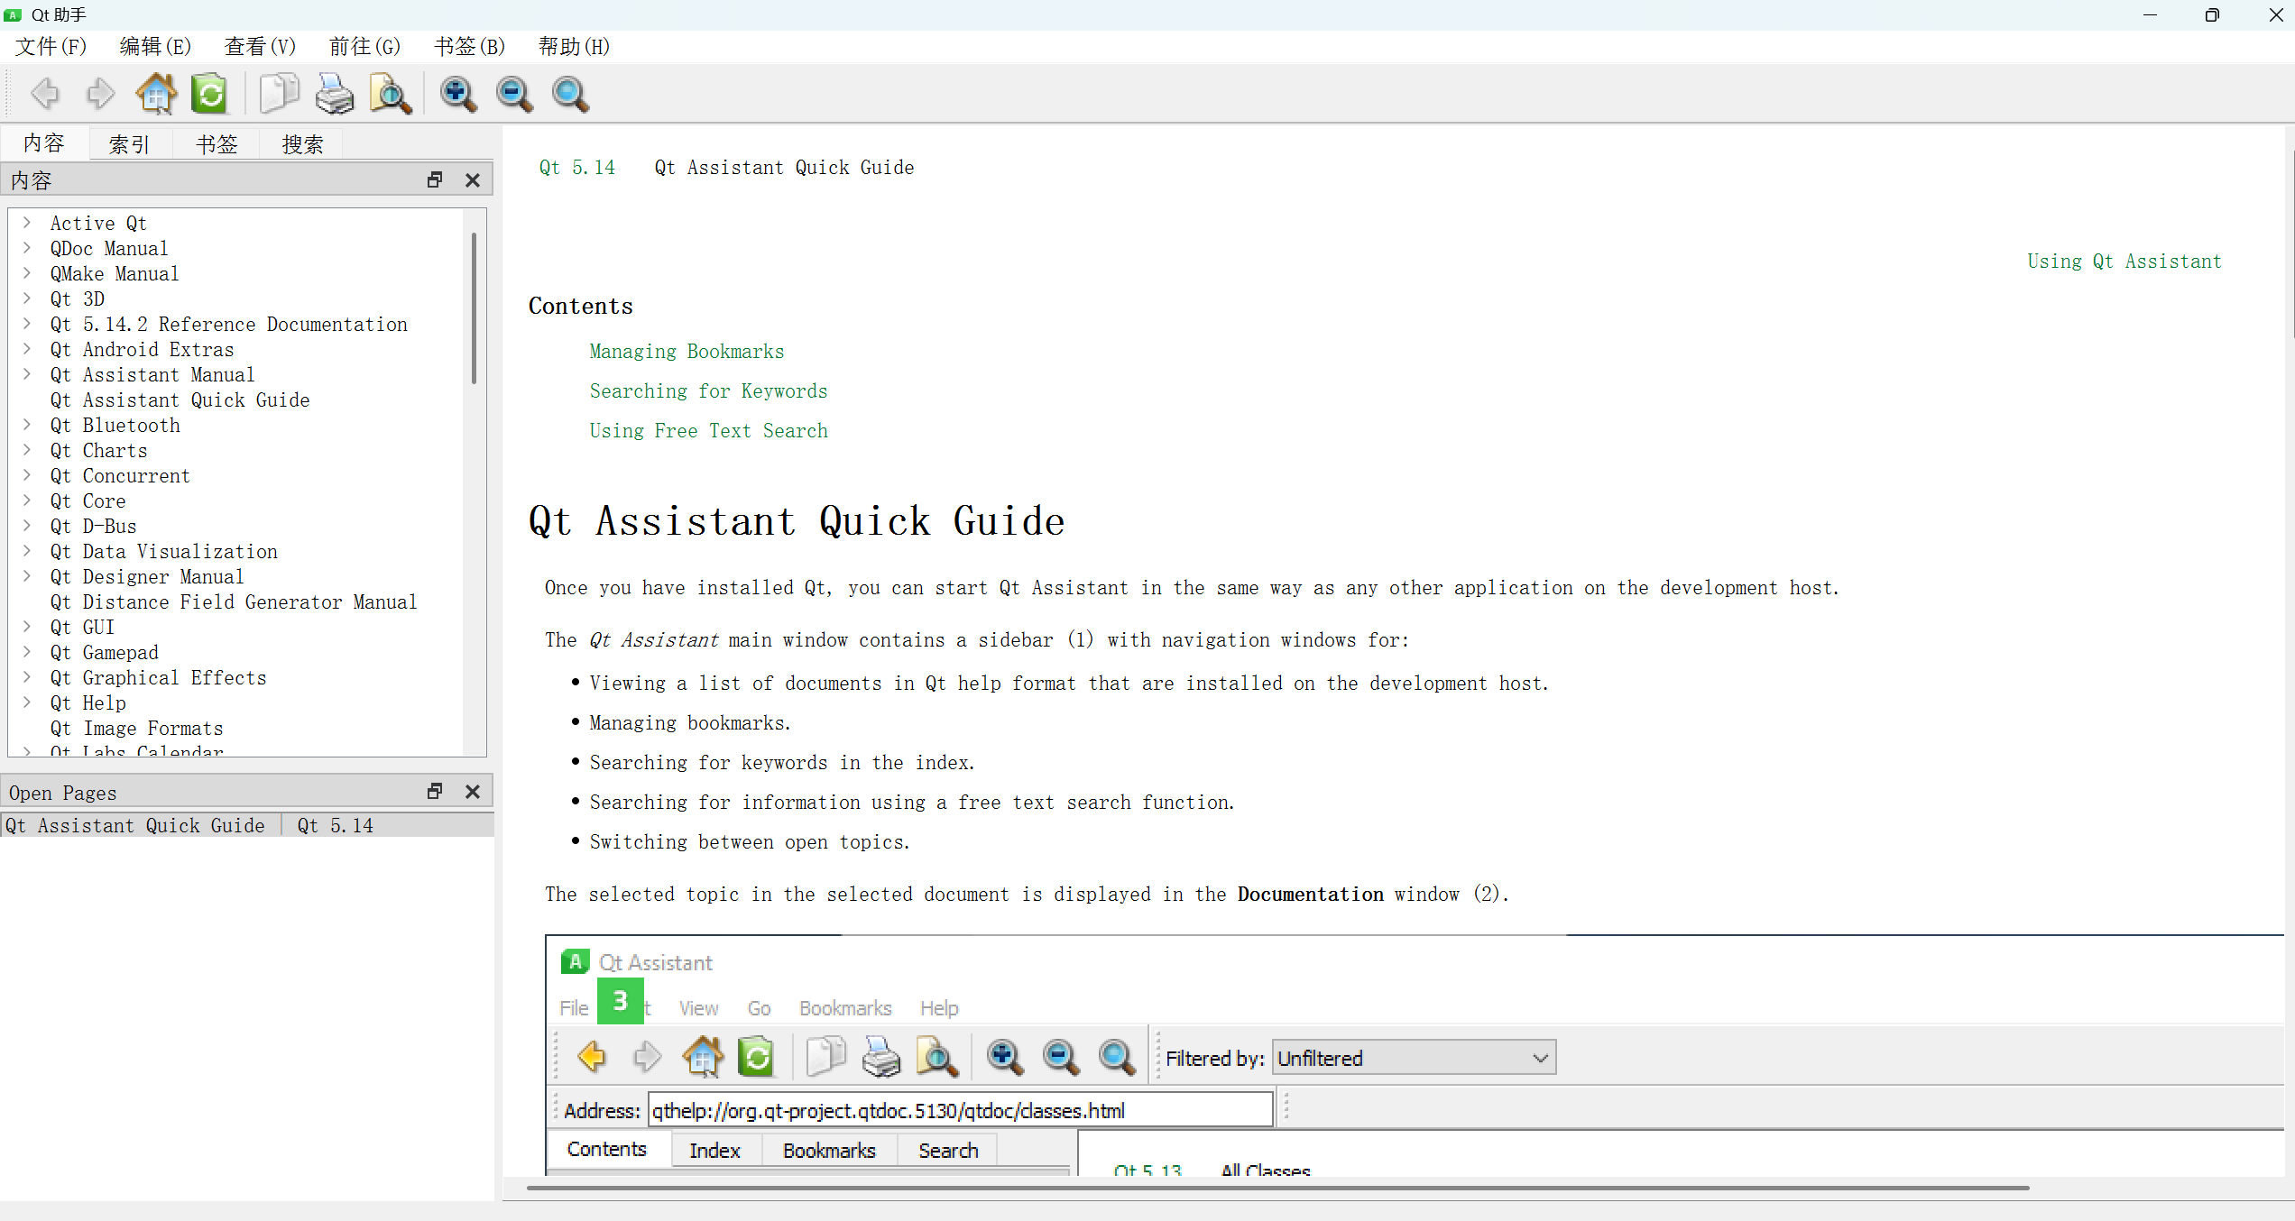Viewport: 2295px width, 1221px height.
Task: Select Qt Concurrent in contents tree
Action: tap(120, 475)
